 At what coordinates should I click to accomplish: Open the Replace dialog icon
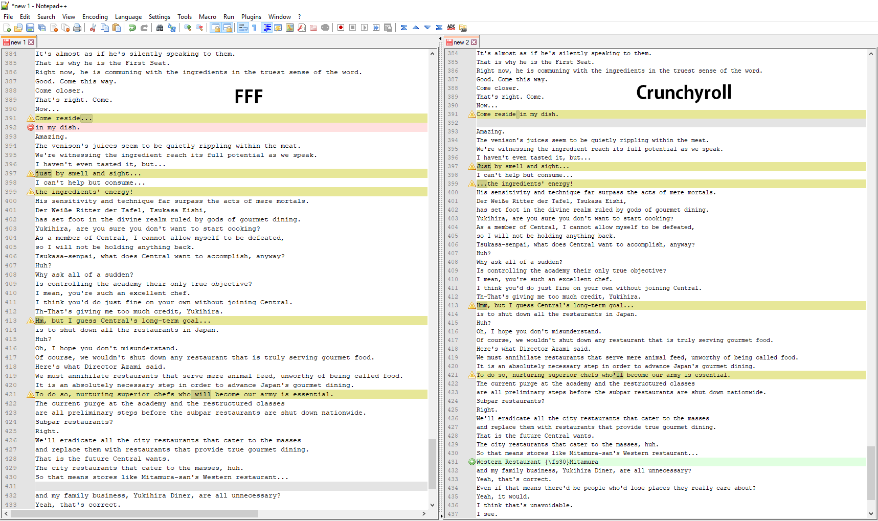(172, 28)
